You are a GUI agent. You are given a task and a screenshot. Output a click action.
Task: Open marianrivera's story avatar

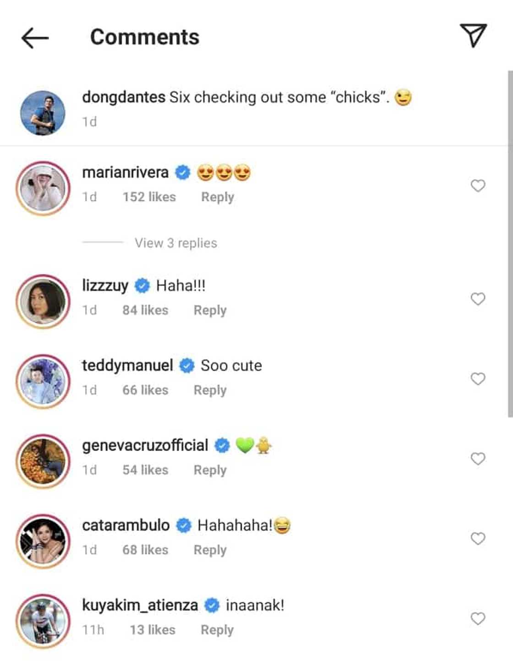[x=43, y=188]
